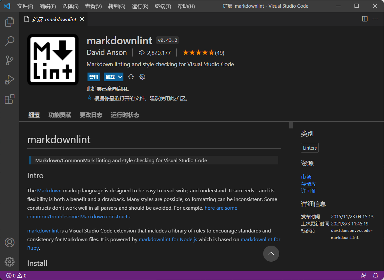Close the markdownlint extension tab
Screen dimensions: 384x280
82,19
